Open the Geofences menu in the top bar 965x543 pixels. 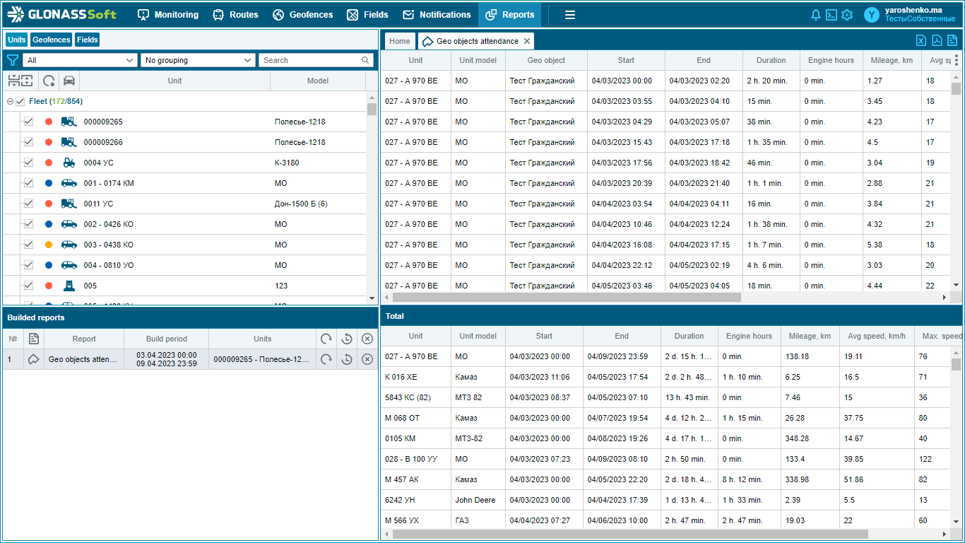302,15
